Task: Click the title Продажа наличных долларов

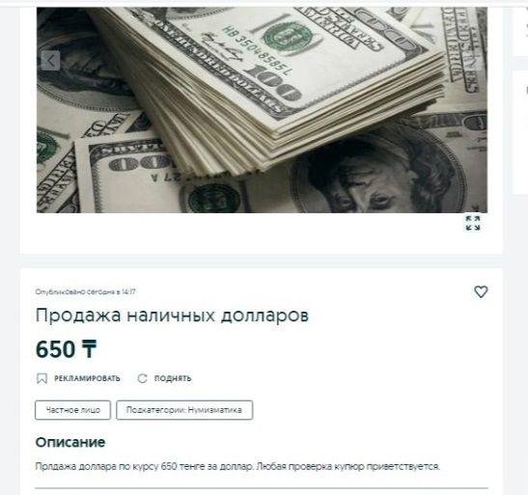Action: [x=172, y=316]
